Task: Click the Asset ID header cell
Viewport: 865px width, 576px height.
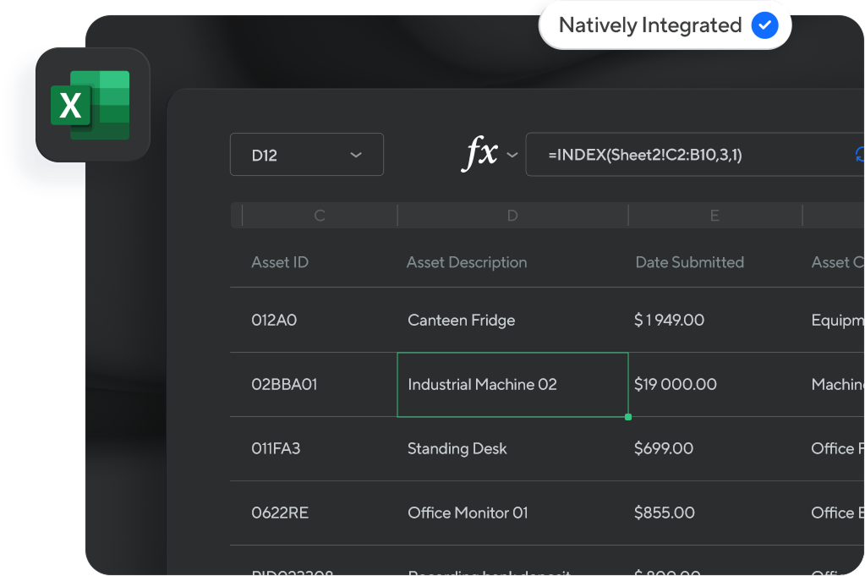Action: click(x=280, y=262)
